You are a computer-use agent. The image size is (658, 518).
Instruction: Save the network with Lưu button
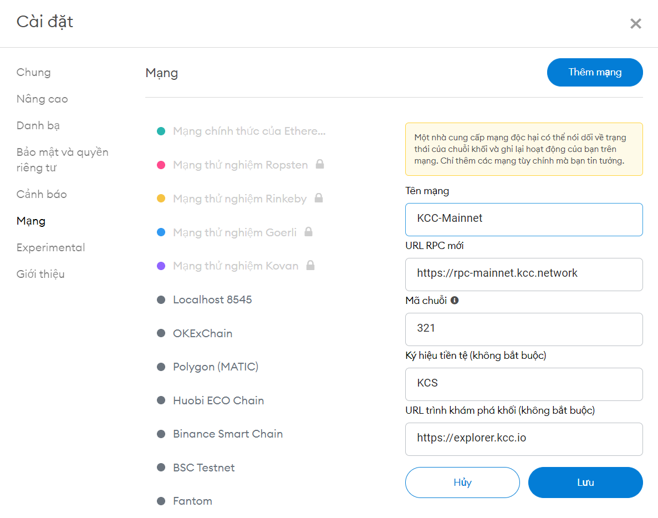pos(585,483)
